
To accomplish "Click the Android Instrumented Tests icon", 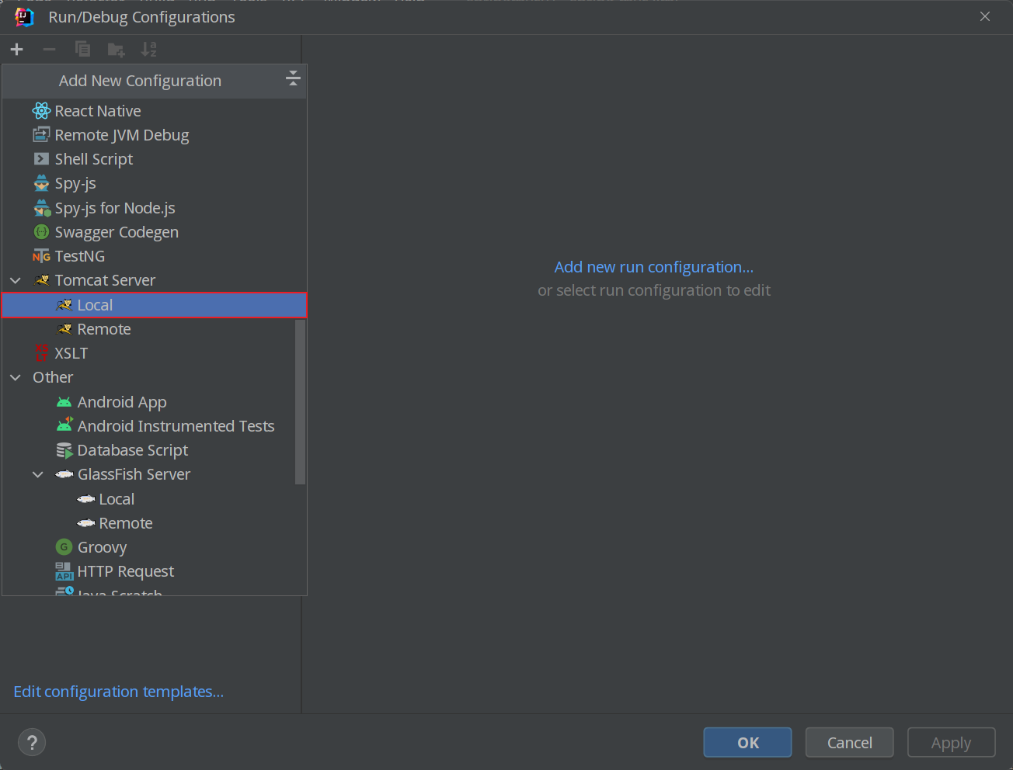I will 64,425.
